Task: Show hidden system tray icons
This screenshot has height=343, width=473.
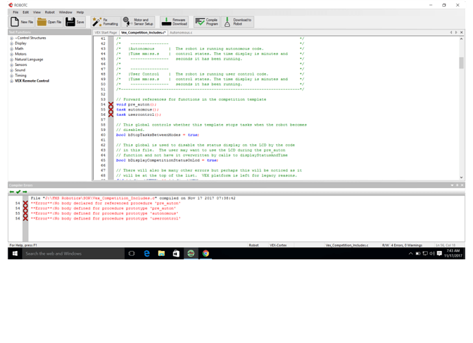Action: [411, 253]
